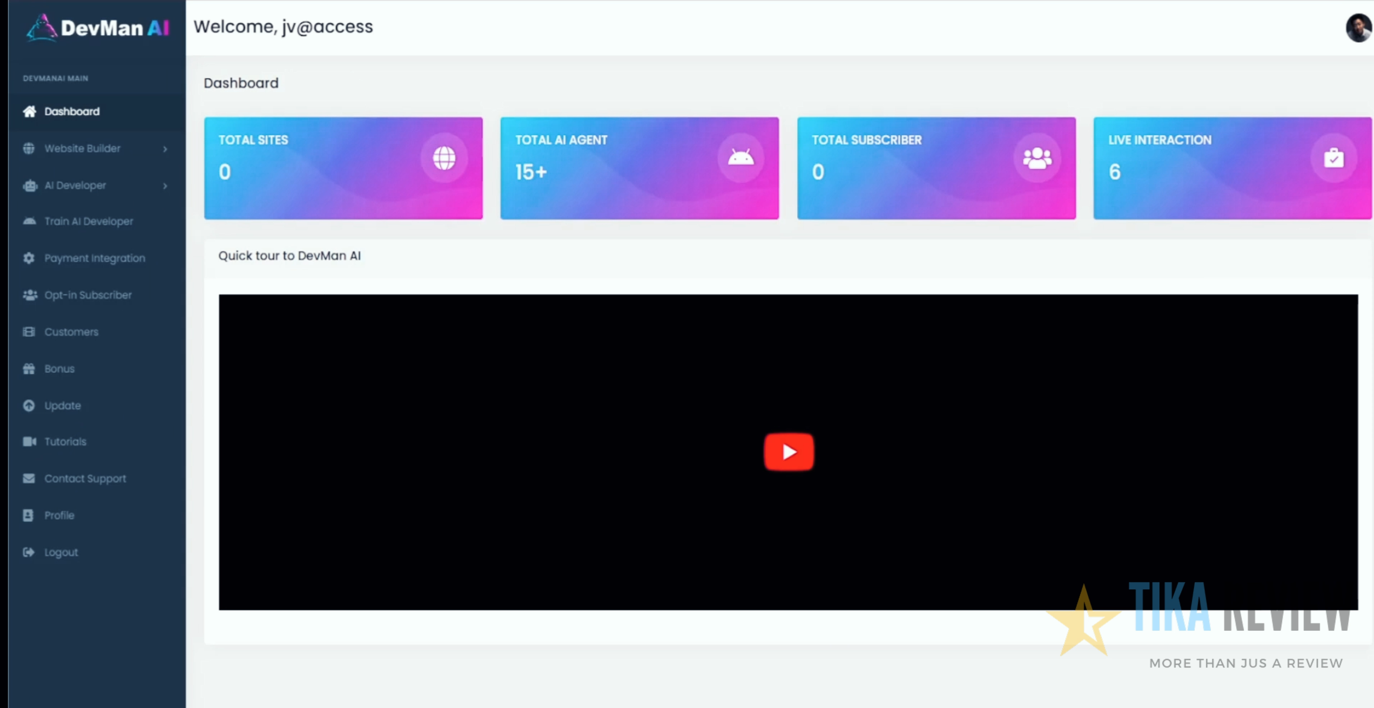Click clipboard icon on Live Interaction card

click(x=1333, y=158)
